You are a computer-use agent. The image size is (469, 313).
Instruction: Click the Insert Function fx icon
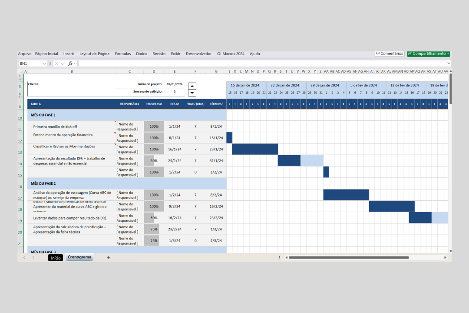[70, 63]
